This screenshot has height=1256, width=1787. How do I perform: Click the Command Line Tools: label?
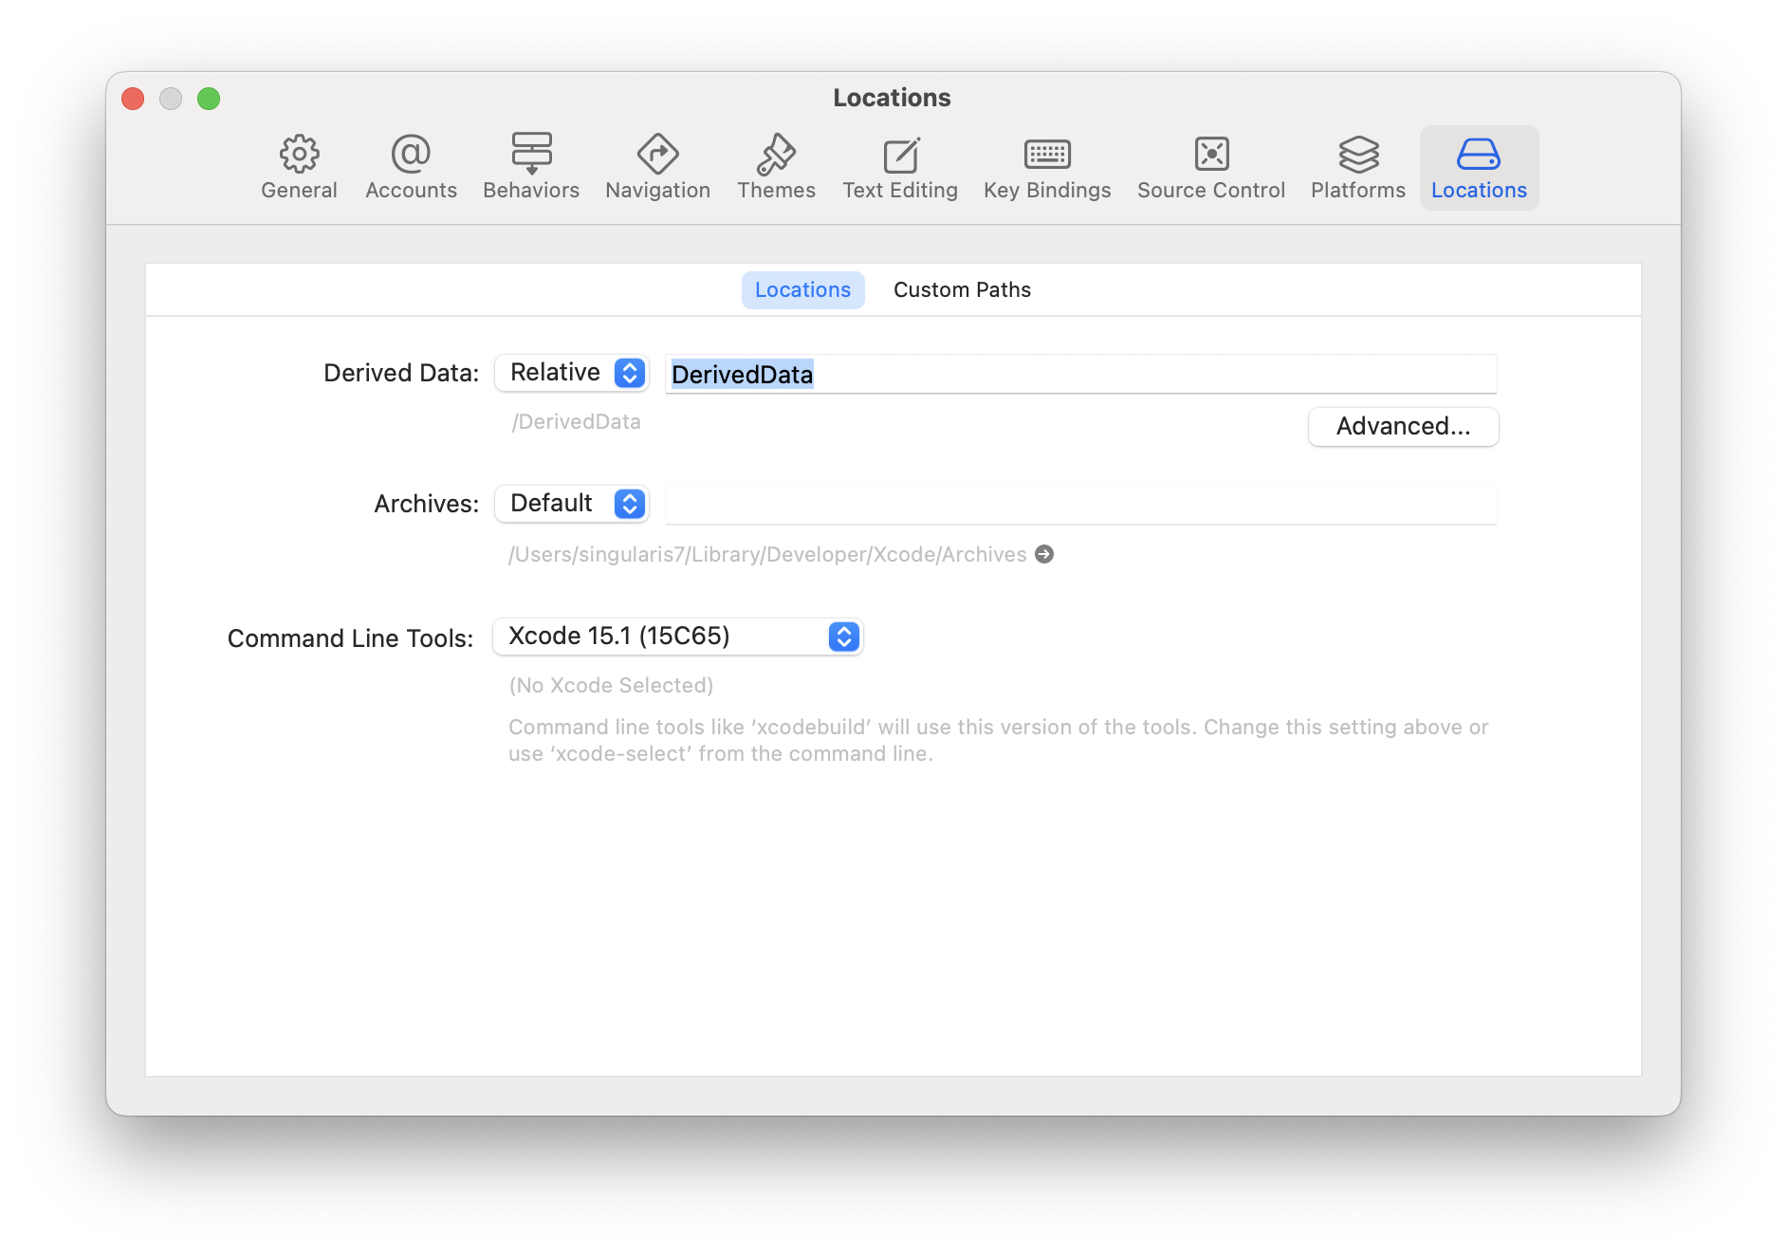[350, 638]
